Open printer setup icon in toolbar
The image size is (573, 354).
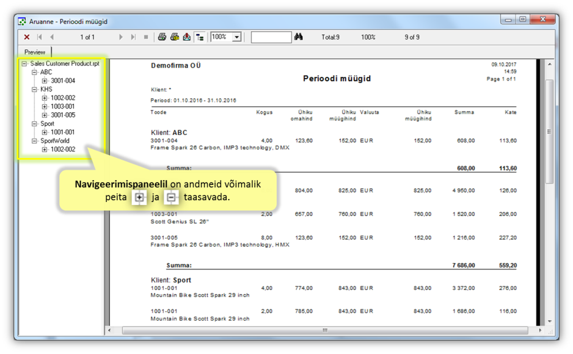174,37
